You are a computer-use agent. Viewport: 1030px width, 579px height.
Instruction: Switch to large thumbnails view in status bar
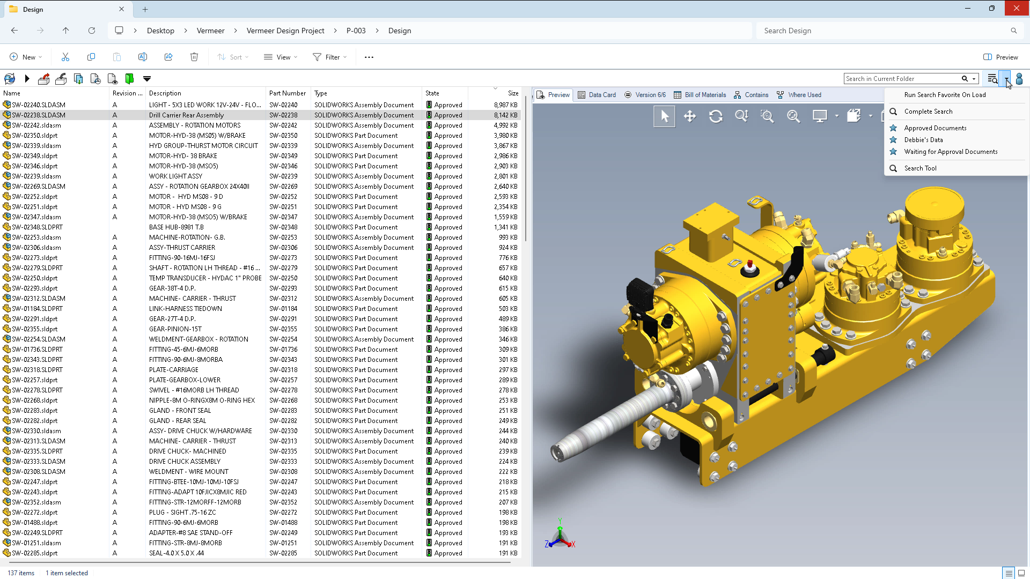pyautogui.click(x=1021, y=573)
